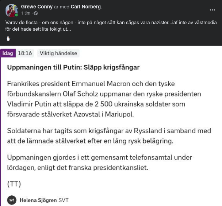This screenshot has width=222, height=206.
Task: Click the penguin emoji in the post
Action: point(8,38)
